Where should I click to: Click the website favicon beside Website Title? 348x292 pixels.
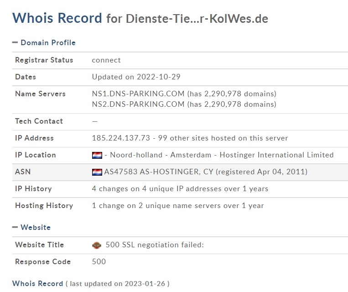97,245
